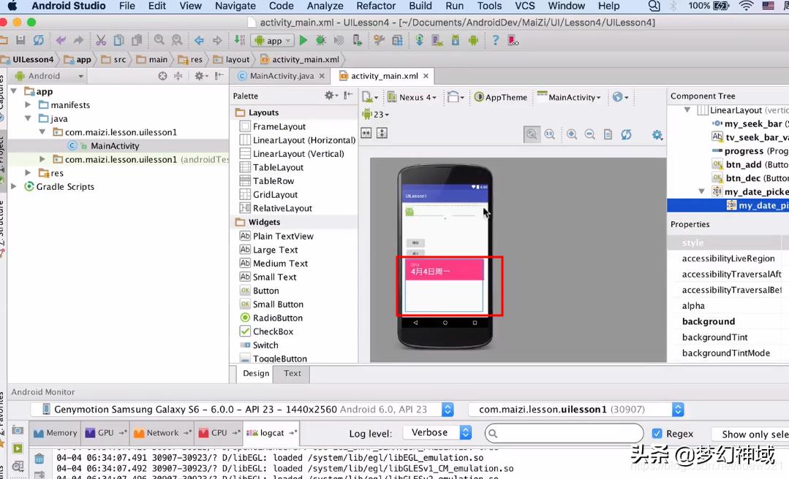Switch to the Text tab of editor
Screen dimensions: 789x479
point(292,373)
